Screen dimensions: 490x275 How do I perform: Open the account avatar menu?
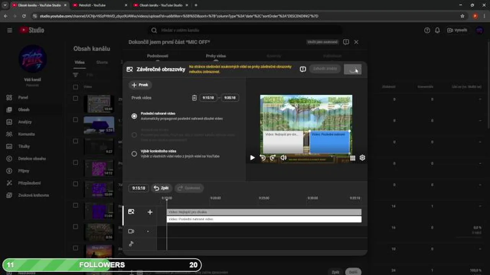coord(479,30)
